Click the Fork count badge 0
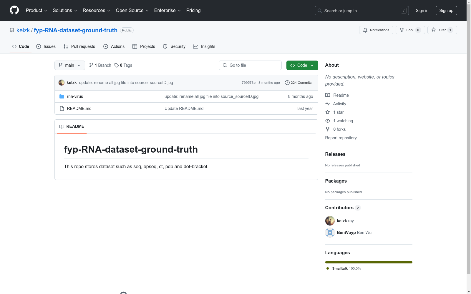The width and height of the screenshot is (471, 294). [418, 30]
